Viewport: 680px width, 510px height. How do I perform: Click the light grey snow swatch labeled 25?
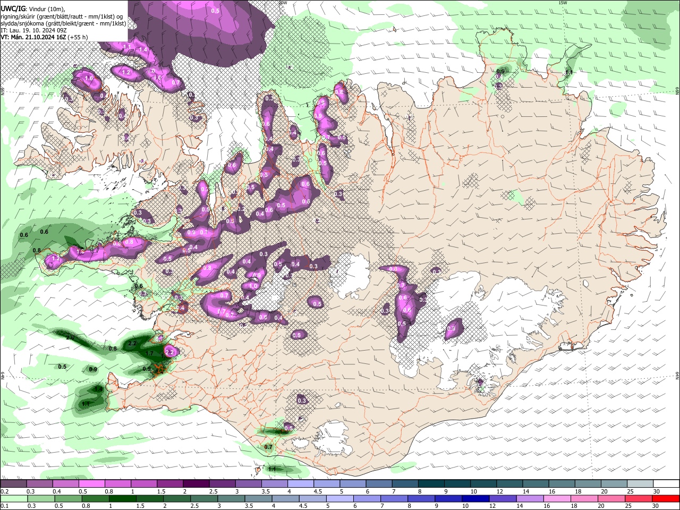(640, 483)
